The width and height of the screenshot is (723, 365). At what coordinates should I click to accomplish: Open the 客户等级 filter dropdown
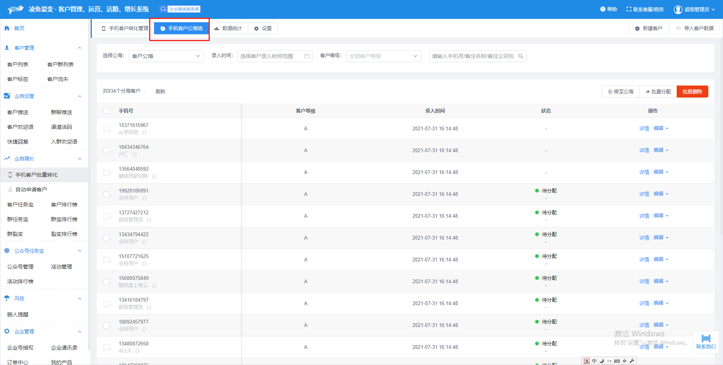pos(383,56)
